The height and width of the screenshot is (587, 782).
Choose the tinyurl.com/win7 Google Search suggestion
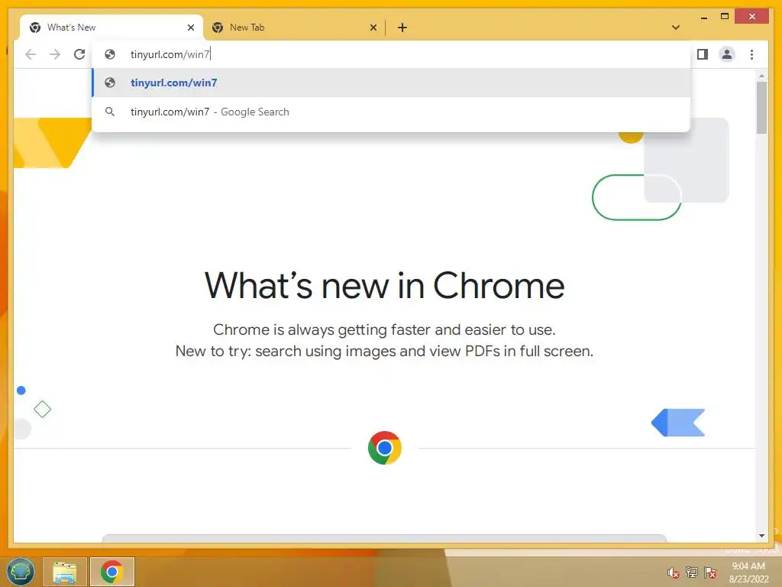pos(392,112)
